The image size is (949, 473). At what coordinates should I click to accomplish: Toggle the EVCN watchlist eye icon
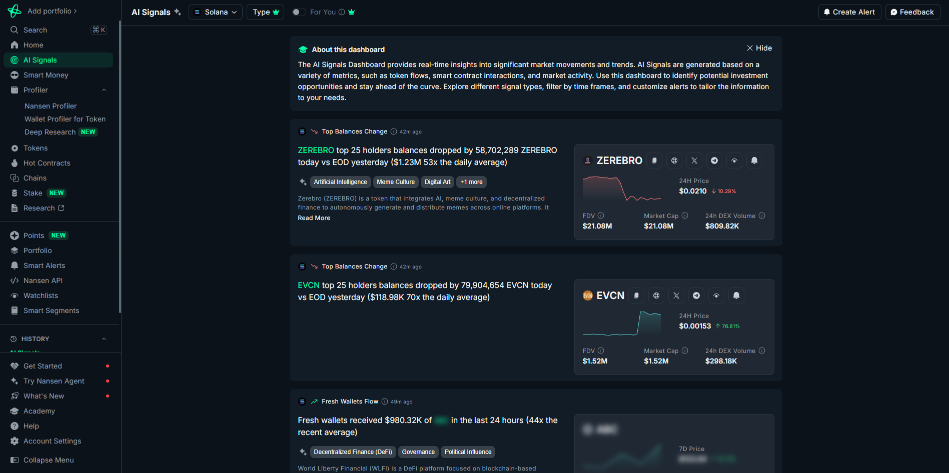716,295
